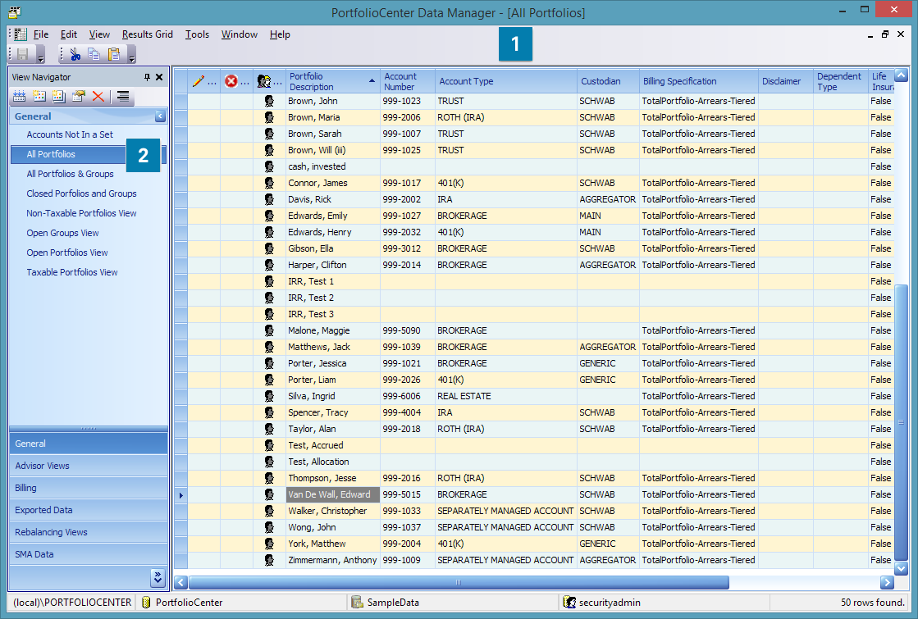Click the scroll right arrow under the grid
Image resolution: width=918 pixels, height=619 pixels.
pyautogui.click(x=887, y=582)
